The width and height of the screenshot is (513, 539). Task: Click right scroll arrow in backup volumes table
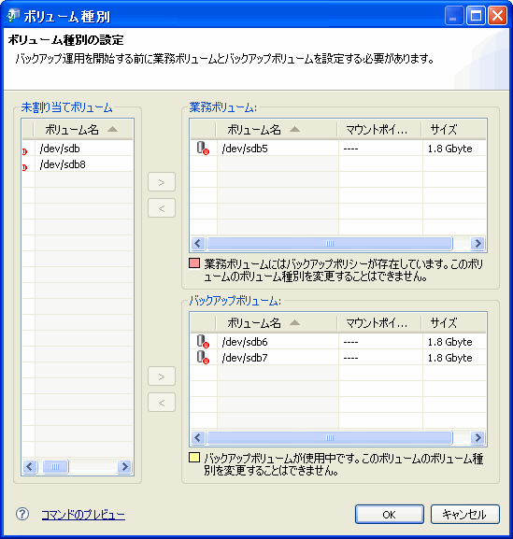pos(477,437)
